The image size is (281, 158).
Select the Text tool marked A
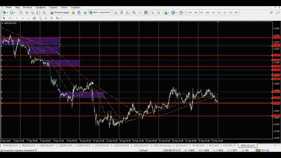pyautogui.click(x=46, y=18)
